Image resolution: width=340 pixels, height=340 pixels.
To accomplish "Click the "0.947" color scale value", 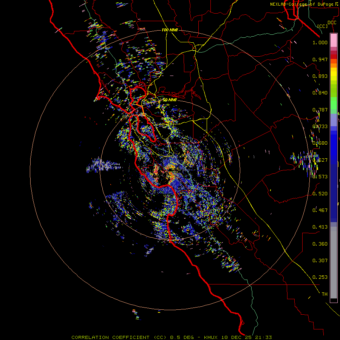I will click(x=320, y=59).
